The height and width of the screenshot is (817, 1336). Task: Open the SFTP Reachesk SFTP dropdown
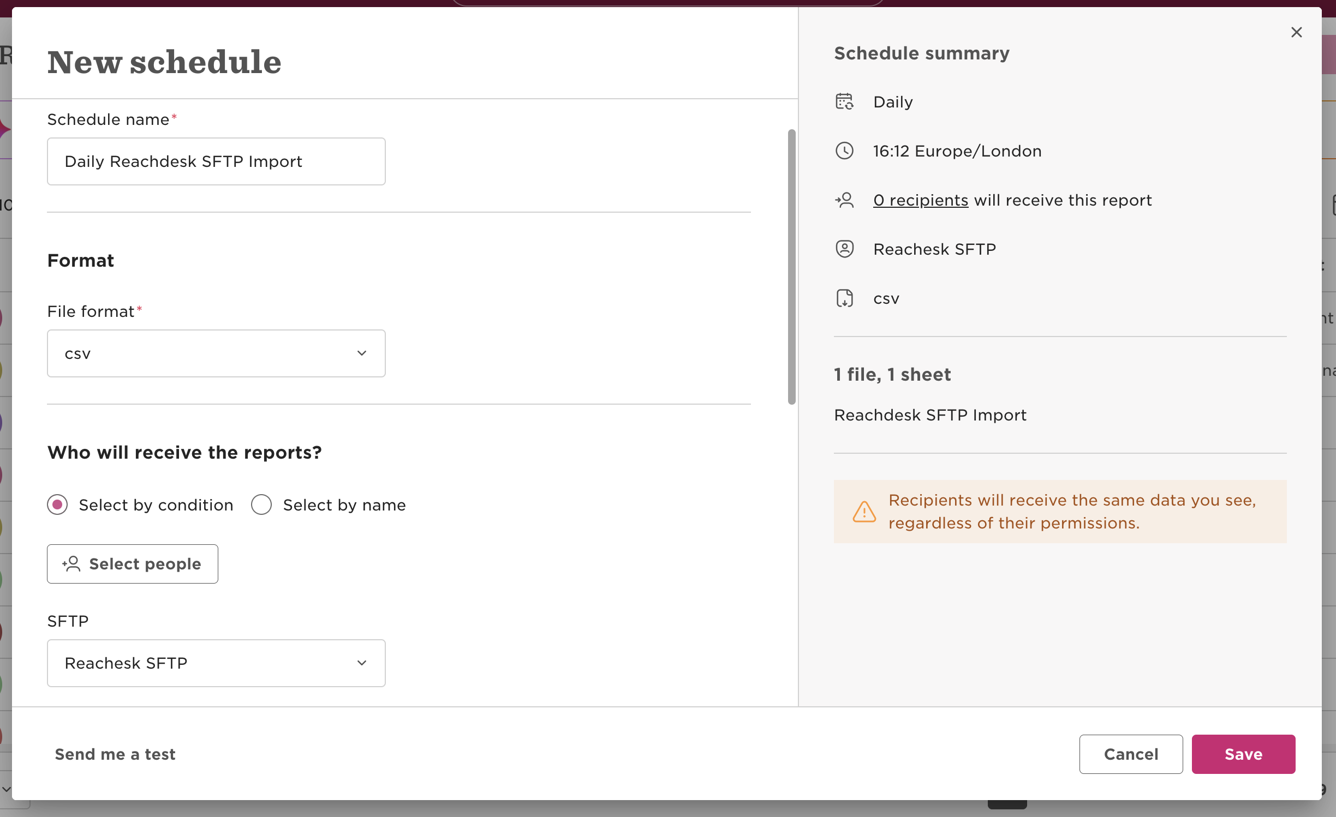tap(216, 663)
